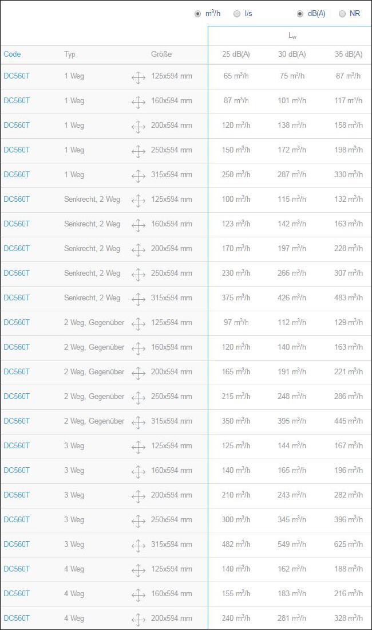372x630 pixels.
Task: Click dimension icon for 3 Weg 250x594 mm
Action: [x=138, y=521]
